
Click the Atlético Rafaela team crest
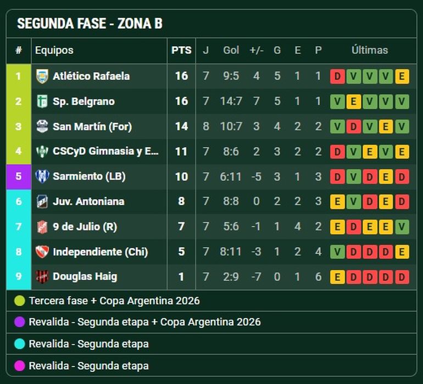click(42, 76)
